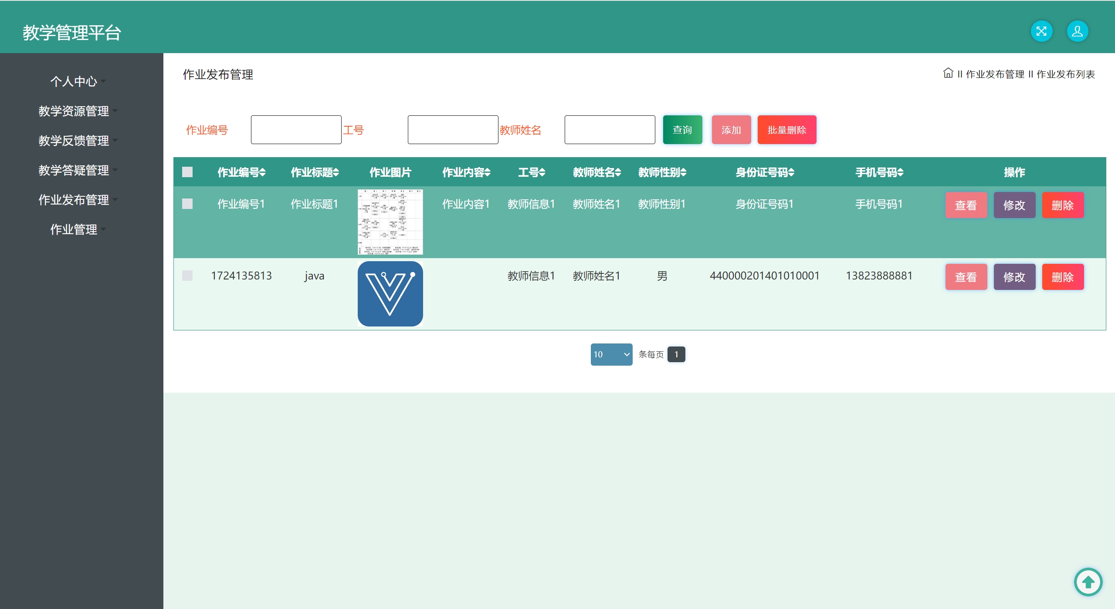Click the scroll-to-top arrow icon
Image resolution: width=1115 pixels, height=609 pixels.
tap(1088, 582)
